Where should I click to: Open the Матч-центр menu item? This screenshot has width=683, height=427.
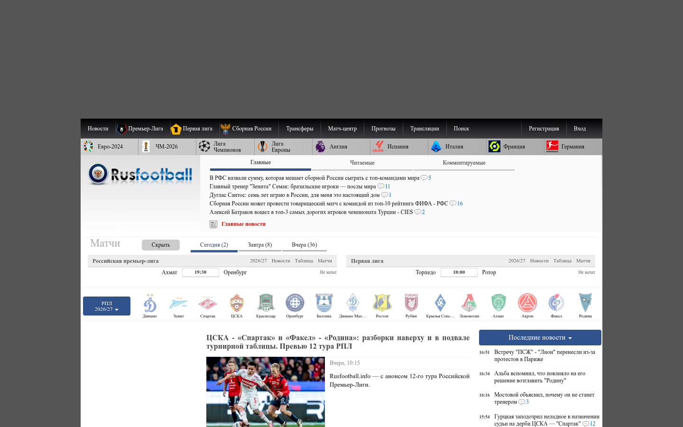pos(342,129)
